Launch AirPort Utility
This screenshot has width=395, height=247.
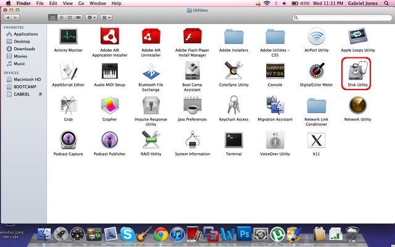pyautogui.click(x=317, y=36)
